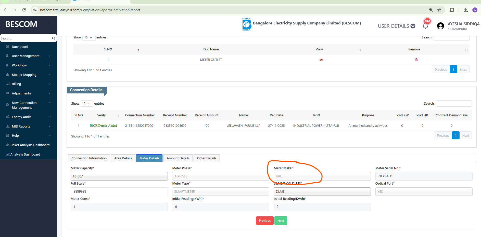Click the red Previous button
481x237 pixels.
click(x=264, y=221)
